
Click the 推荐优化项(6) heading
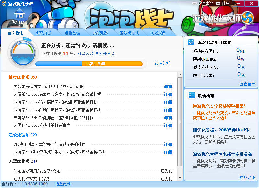23,77
